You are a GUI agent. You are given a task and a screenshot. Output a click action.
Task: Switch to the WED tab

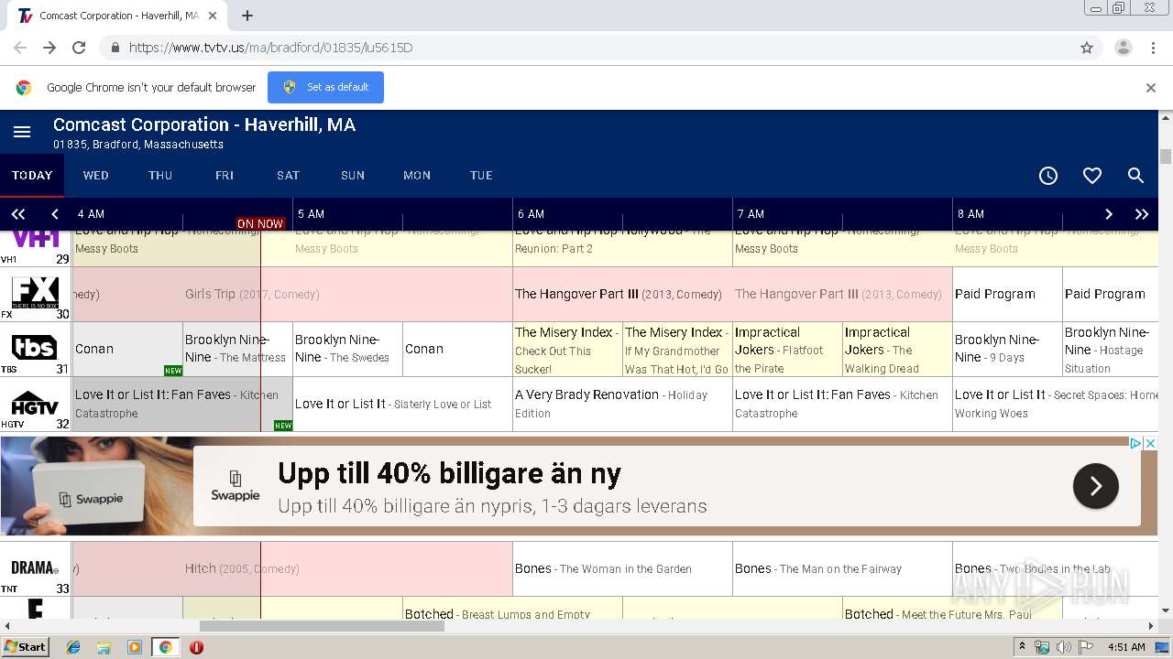(96, 175)
